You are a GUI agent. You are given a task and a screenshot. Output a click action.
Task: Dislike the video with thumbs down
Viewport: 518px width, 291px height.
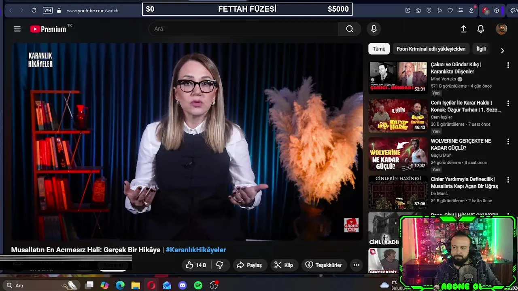pos(220,265)
